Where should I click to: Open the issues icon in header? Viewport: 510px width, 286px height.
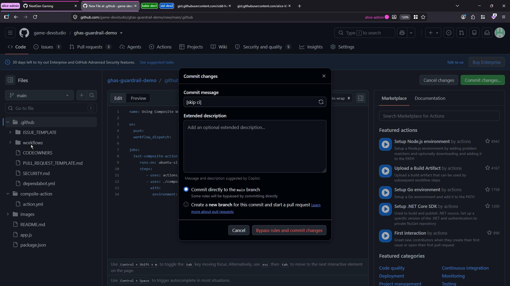pos(449,33)
